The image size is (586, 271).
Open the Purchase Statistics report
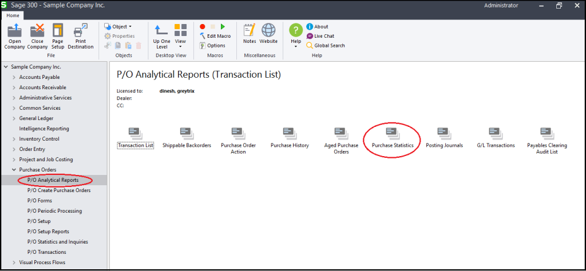coord(393,138)
